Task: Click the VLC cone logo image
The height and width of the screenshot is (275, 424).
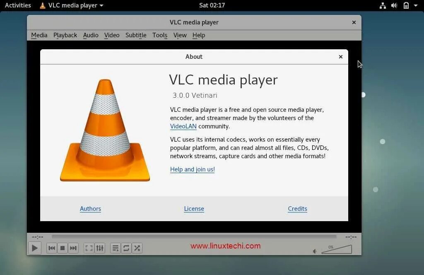Action: click(x=105, y=130)
